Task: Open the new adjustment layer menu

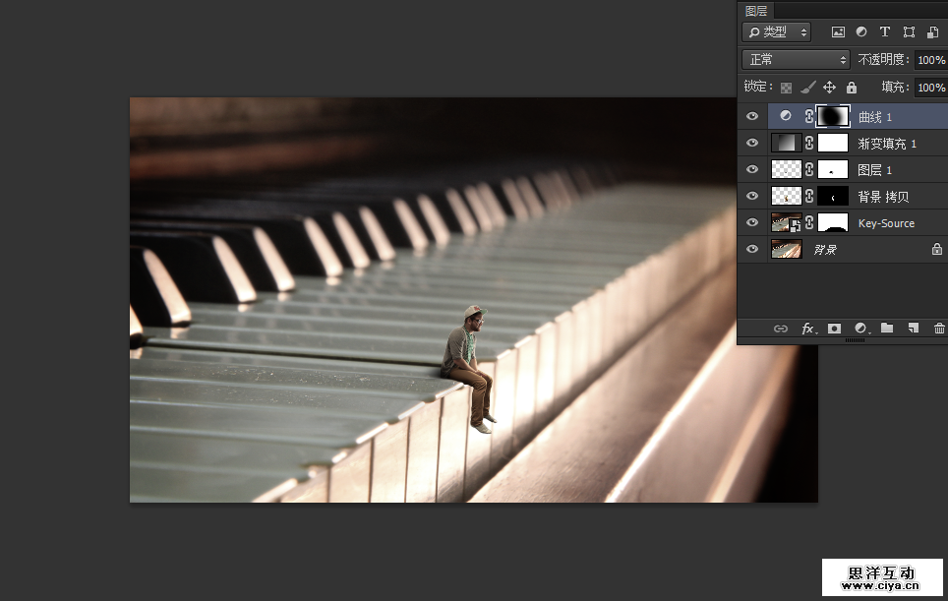Action: pyautogui.click(x=860, y=329)
